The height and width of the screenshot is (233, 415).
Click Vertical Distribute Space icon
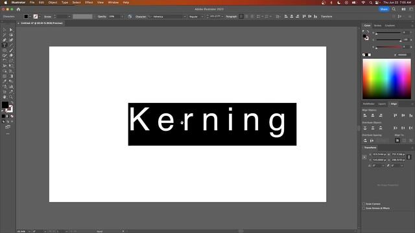365,140
